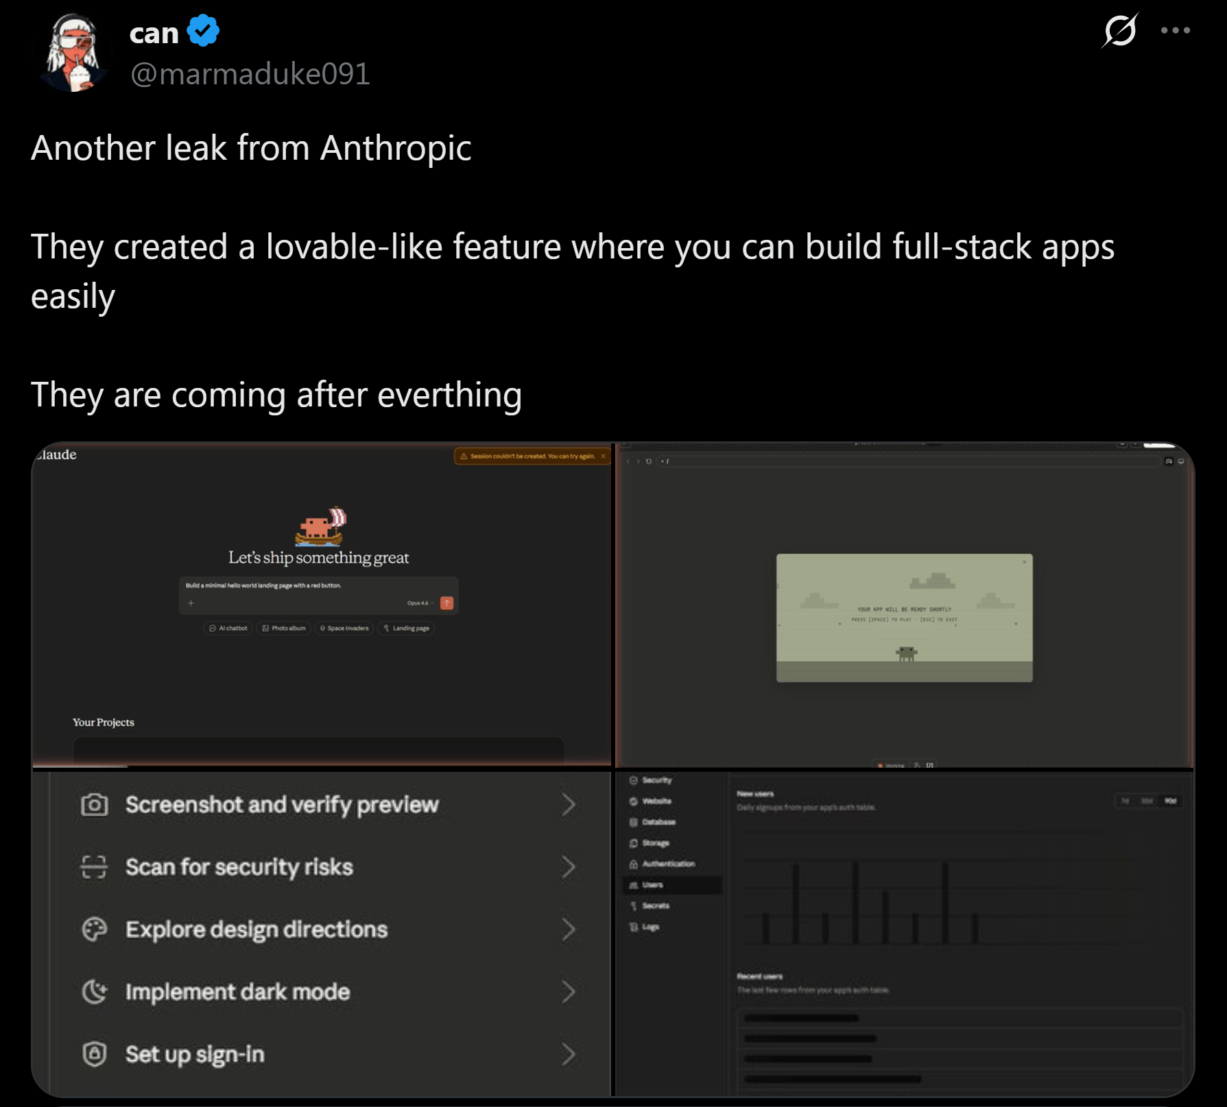Select the 30d range for New users
1227x1107 pixels.
click(1147, 801)
